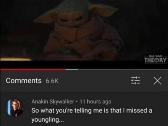Tap the Comments header title
This screenshot has width=168, height=126.
point(24,81)
